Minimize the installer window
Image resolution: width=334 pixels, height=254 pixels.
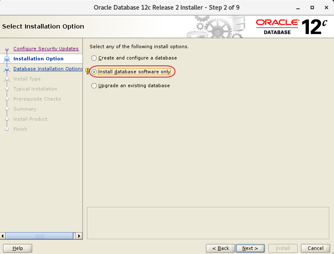click(298, 8)
